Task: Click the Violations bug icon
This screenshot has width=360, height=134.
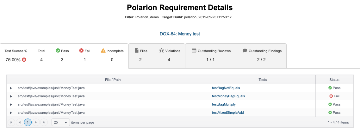Action: (161, 51)
